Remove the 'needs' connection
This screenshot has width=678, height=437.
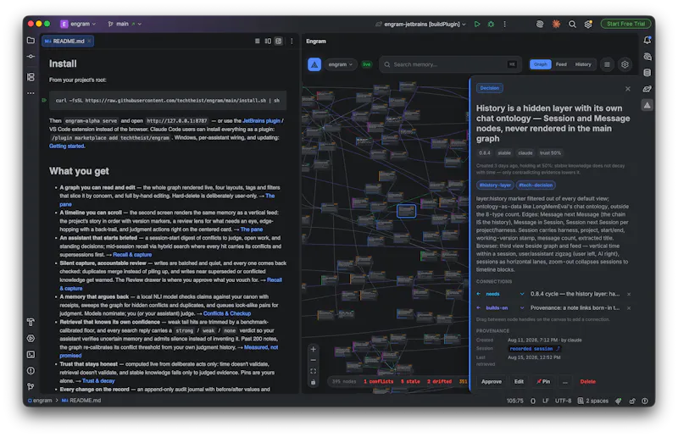pyautogui.click(x=629, y=295)
